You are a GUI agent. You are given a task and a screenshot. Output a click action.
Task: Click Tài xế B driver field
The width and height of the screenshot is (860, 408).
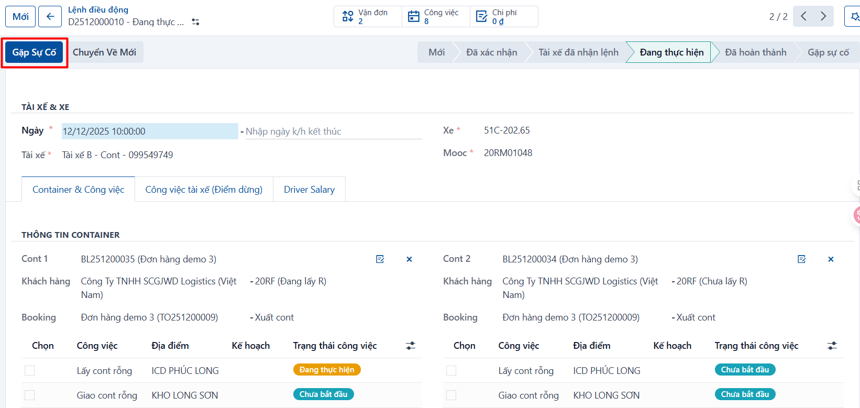117,155
